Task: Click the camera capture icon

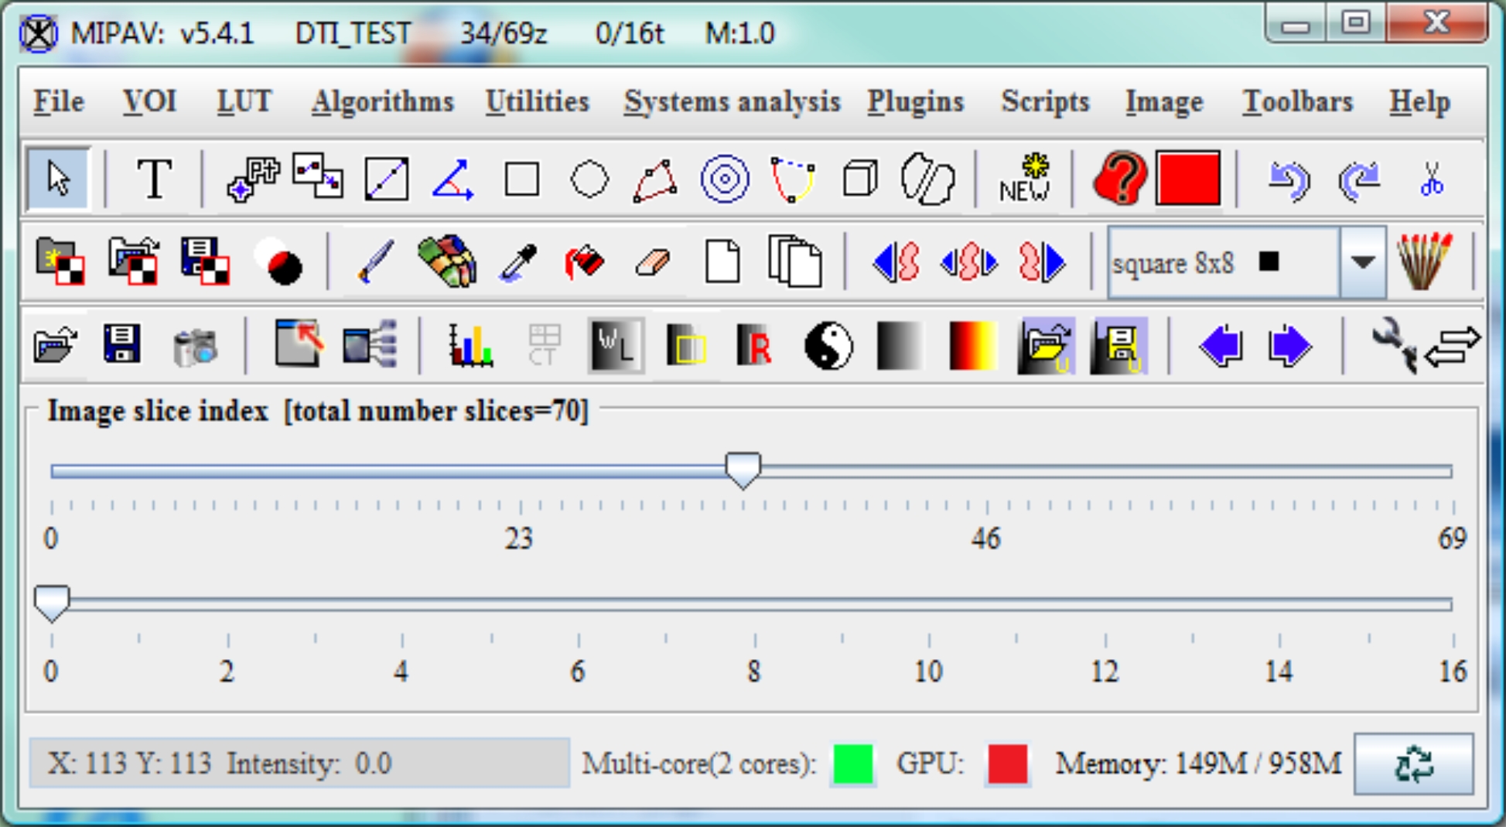Action: 195,345
